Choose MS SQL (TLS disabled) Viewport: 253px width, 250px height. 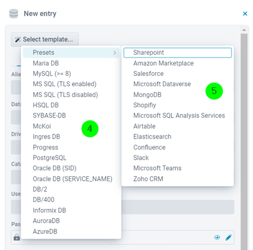71,95
